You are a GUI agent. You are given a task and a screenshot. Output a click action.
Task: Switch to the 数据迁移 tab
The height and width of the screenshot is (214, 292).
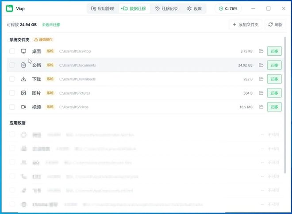tap(134, 8)
